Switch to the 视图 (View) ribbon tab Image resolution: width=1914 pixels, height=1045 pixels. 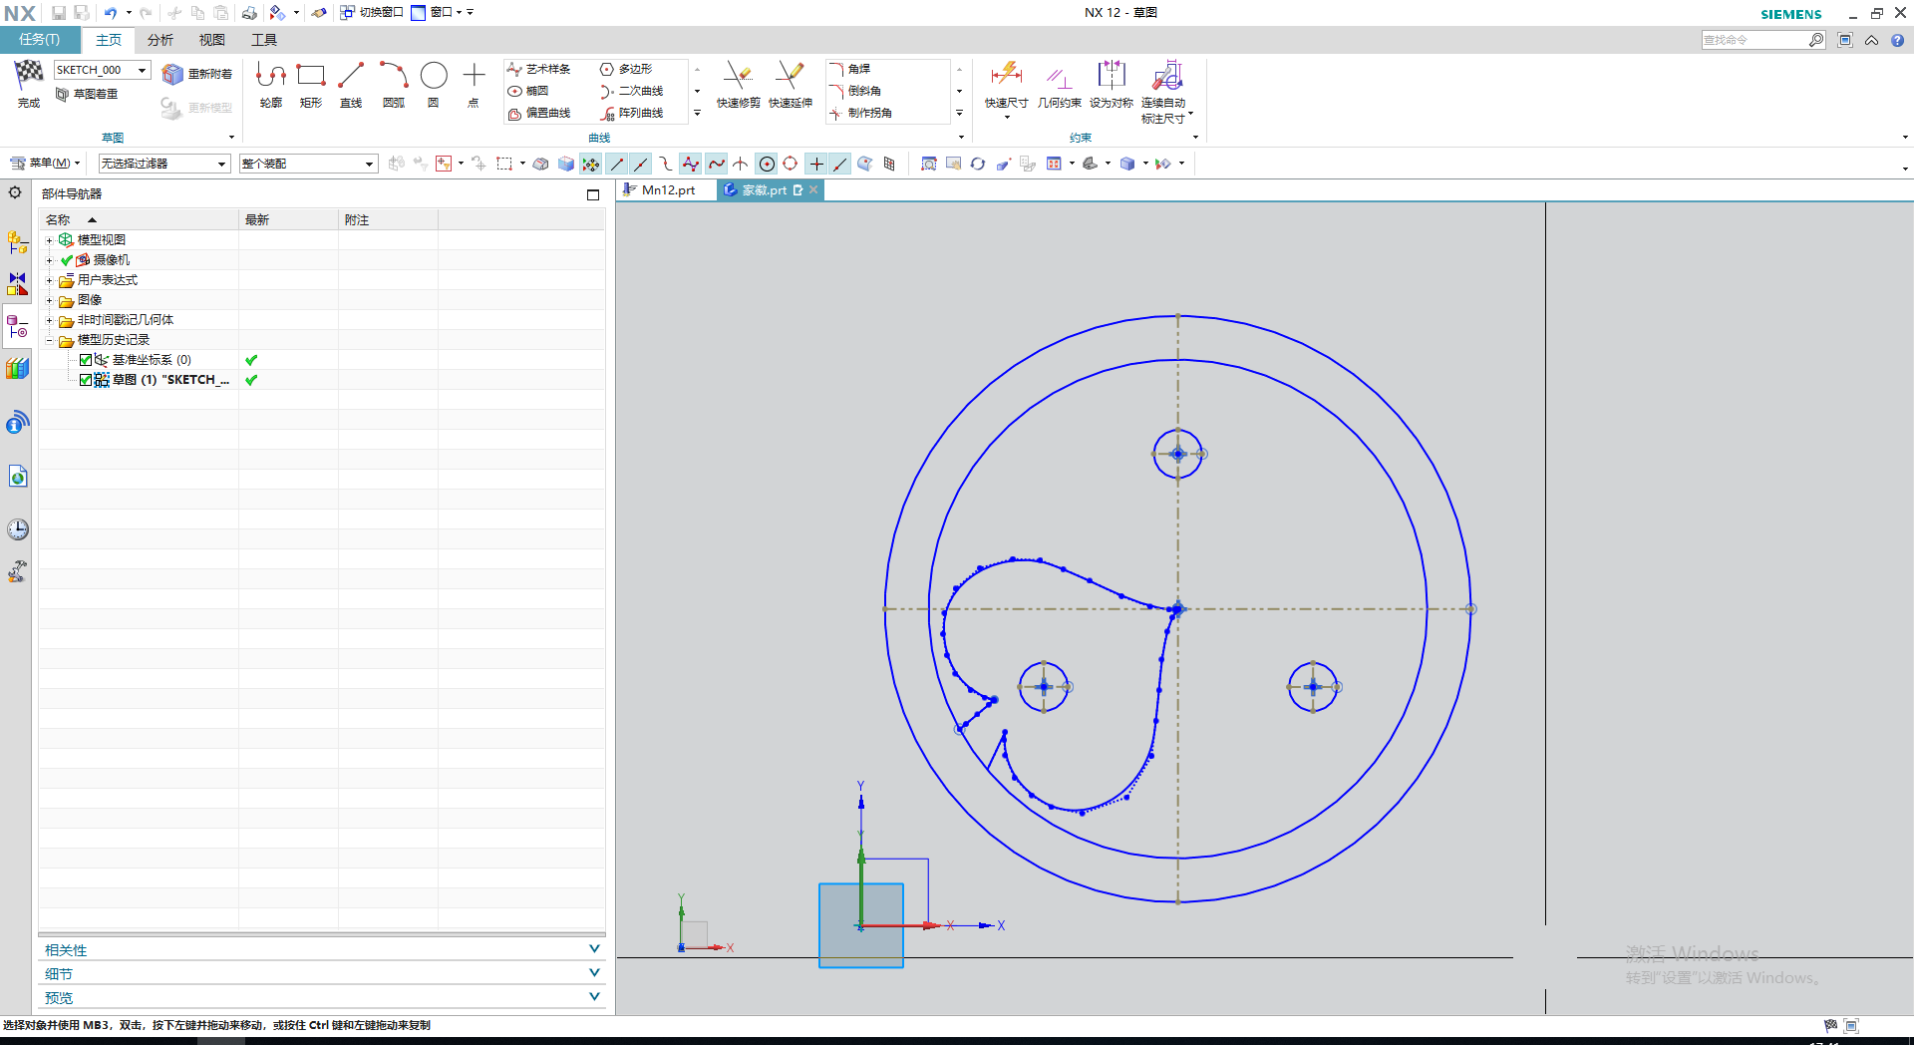coord(211,40)
